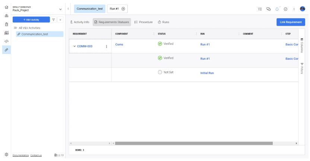Expand the double-chevron button near filter
The width and height of the screenshot is (310, 161).
[60, 19]
